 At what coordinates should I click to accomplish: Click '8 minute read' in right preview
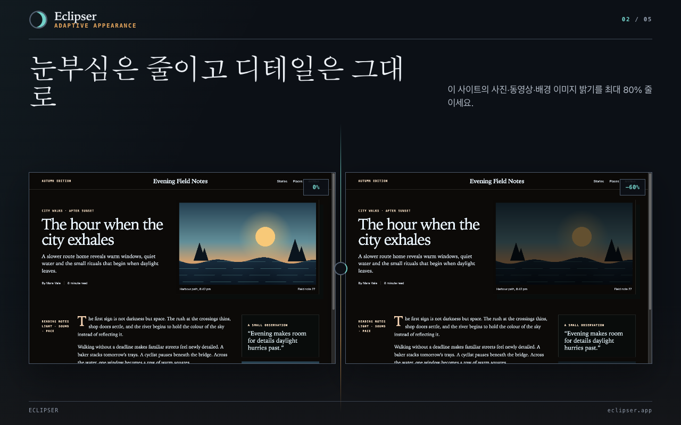pos(394,283)
